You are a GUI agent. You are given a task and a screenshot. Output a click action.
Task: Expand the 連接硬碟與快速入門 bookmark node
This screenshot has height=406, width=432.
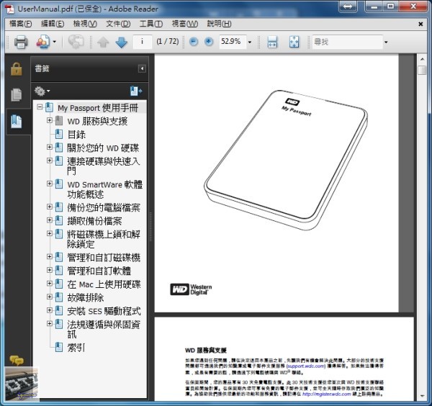click(49, 161)
